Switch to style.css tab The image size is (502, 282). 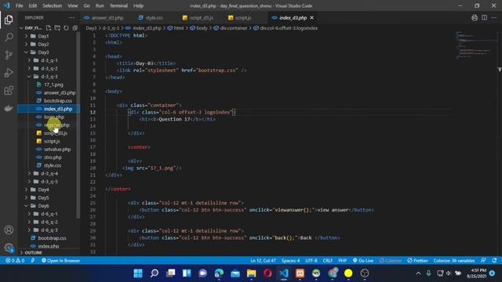[154, 17]
